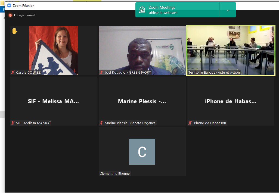The height and width of the screenshot is (193, 279).
Task: Select Territoire Europe- Aide et Action video tile
Action: [x=231, y=51]
